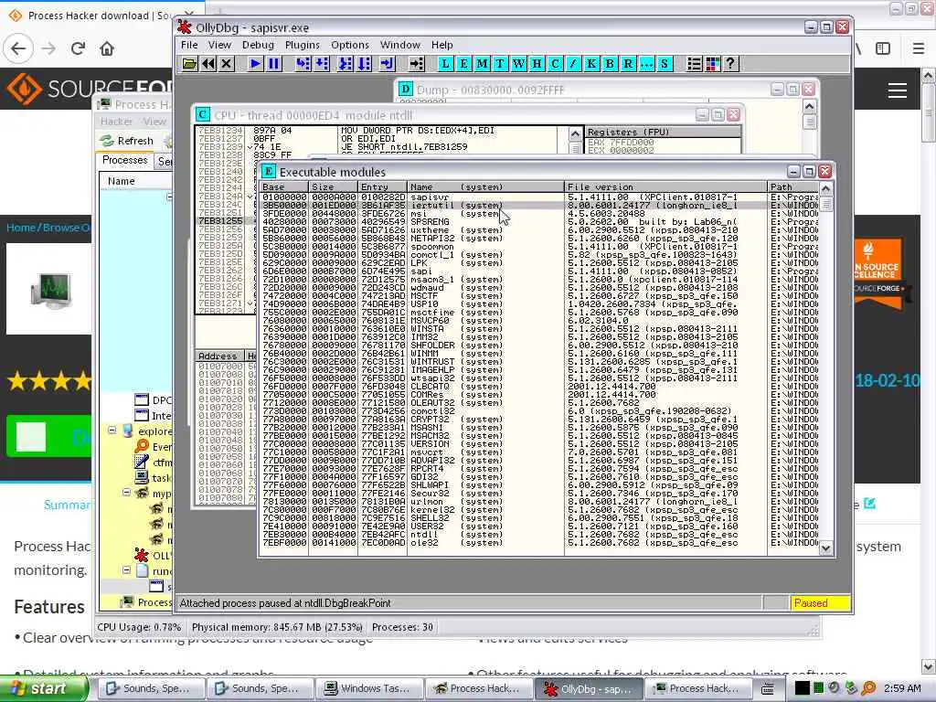The width and height of the screenshot is (936, 702).
Task: Click Name column header in Process Hacker
Action: click(x=137, y=181)
